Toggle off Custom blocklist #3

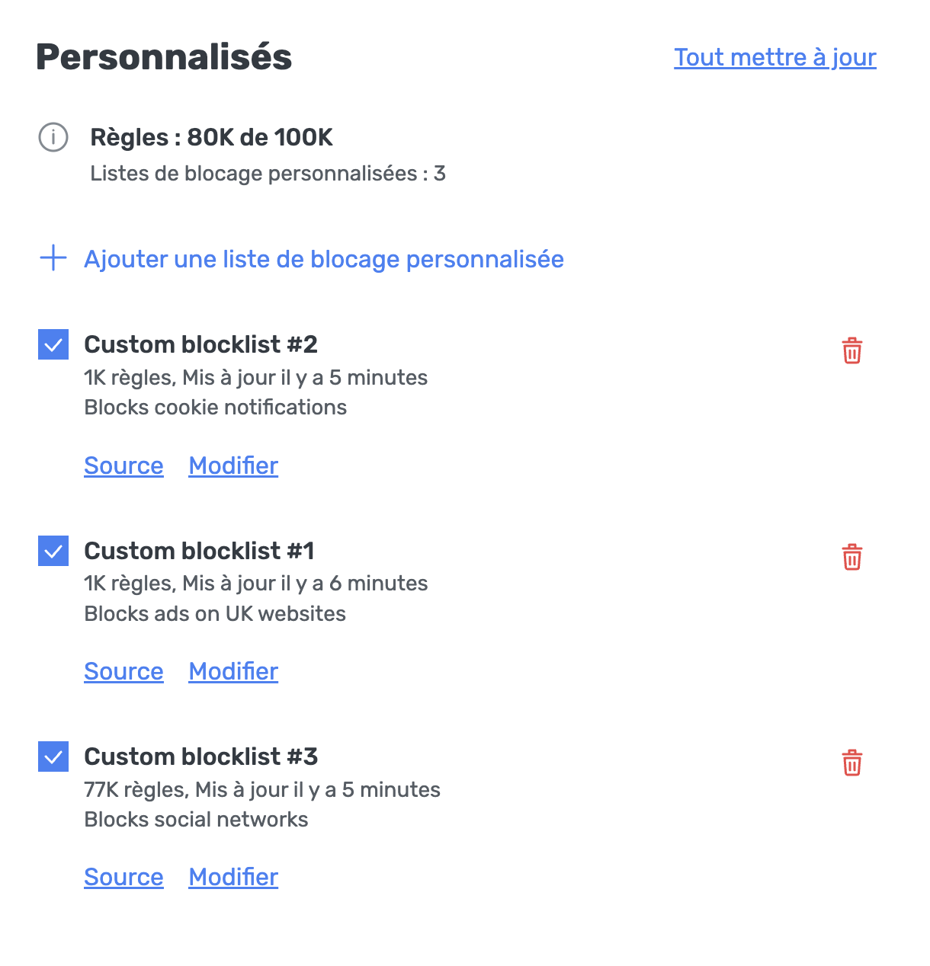(53, 756)
